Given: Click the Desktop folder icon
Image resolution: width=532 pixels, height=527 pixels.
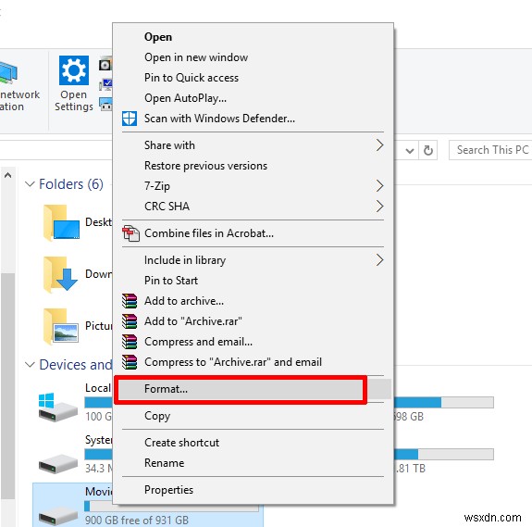Looking at the screenshot, I should point(61,223).
